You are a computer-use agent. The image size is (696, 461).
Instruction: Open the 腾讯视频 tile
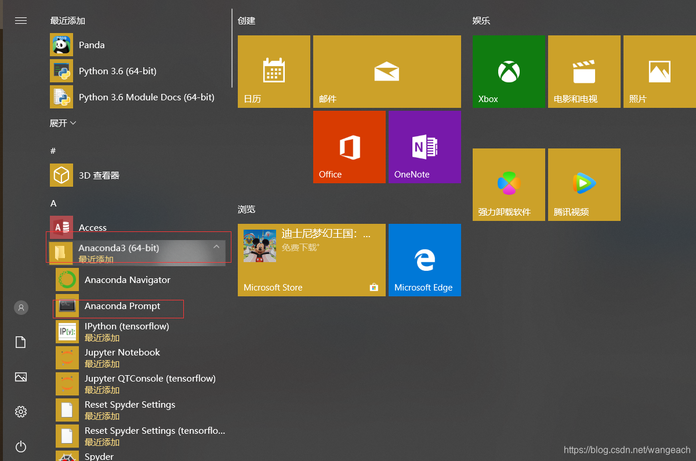(x=584, y=184)
